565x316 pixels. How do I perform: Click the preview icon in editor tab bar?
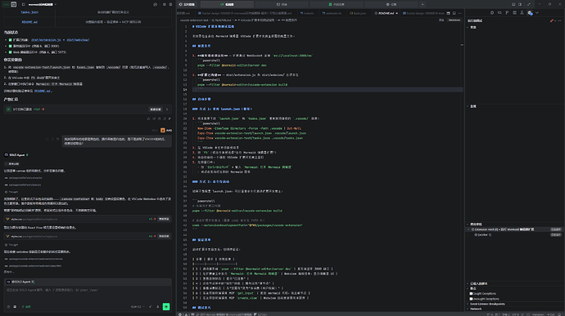pos(448,13)
